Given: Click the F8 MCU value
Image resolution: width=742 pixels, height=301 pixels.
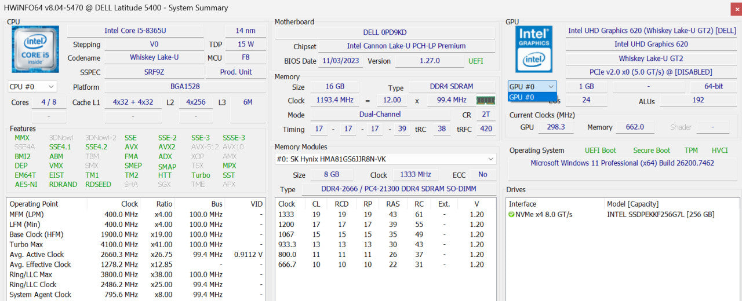Looking at the screenshot, I should tap(246, 58).
